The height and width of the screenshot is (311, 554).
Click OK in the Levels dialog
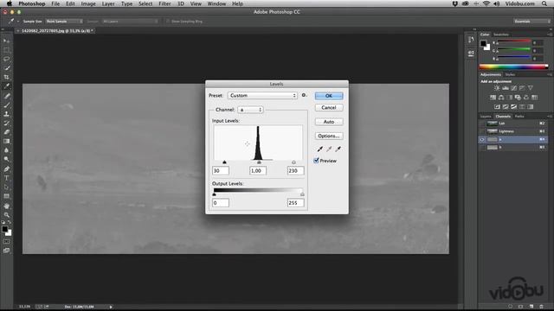[x=329, y=96]
